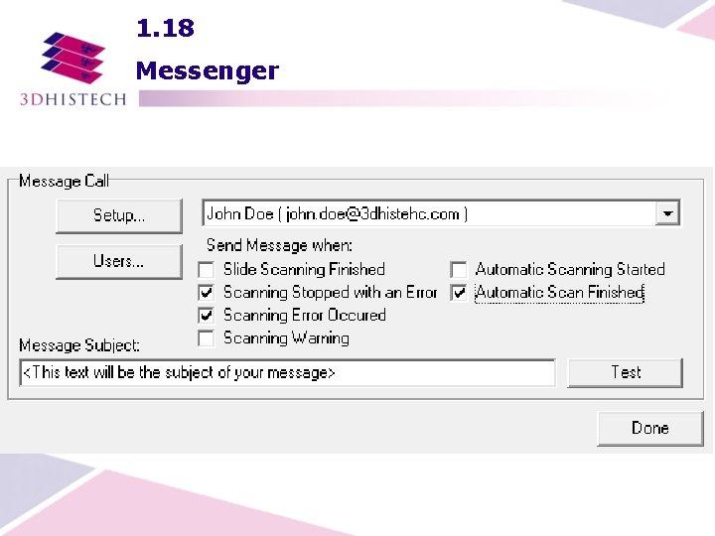Enable the Scanning Warning checkbox
Viewport: 715px width, 536px height.
coord(207,338)
